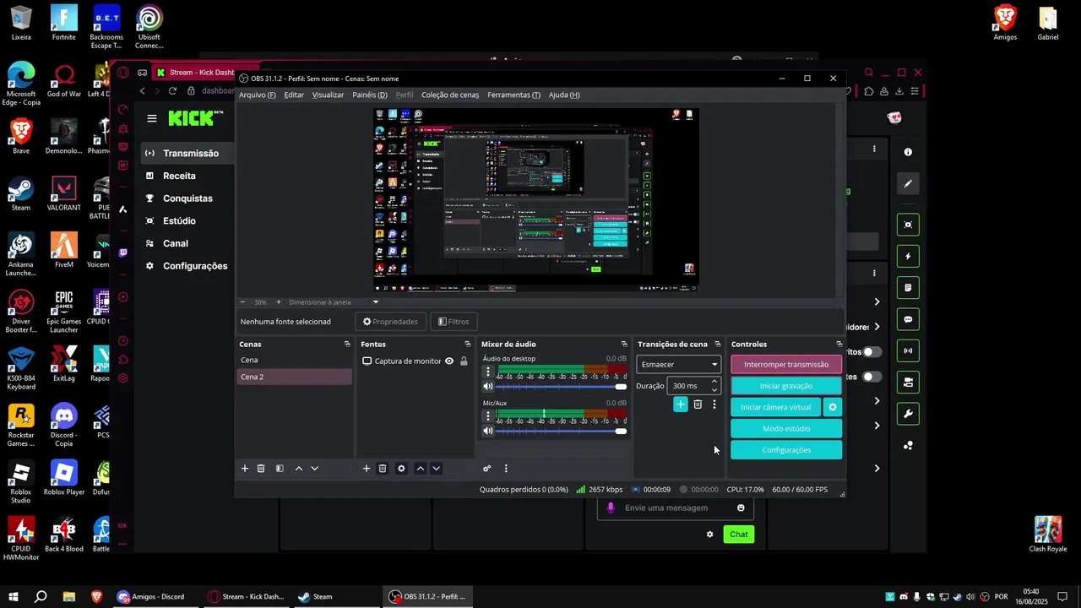
Task: Zoom in the OBS preview with plus
Action: [279, 301]
